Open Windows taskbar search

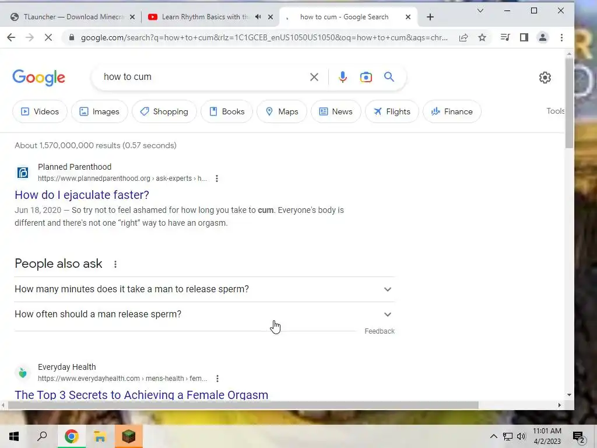tap(42, 436)
